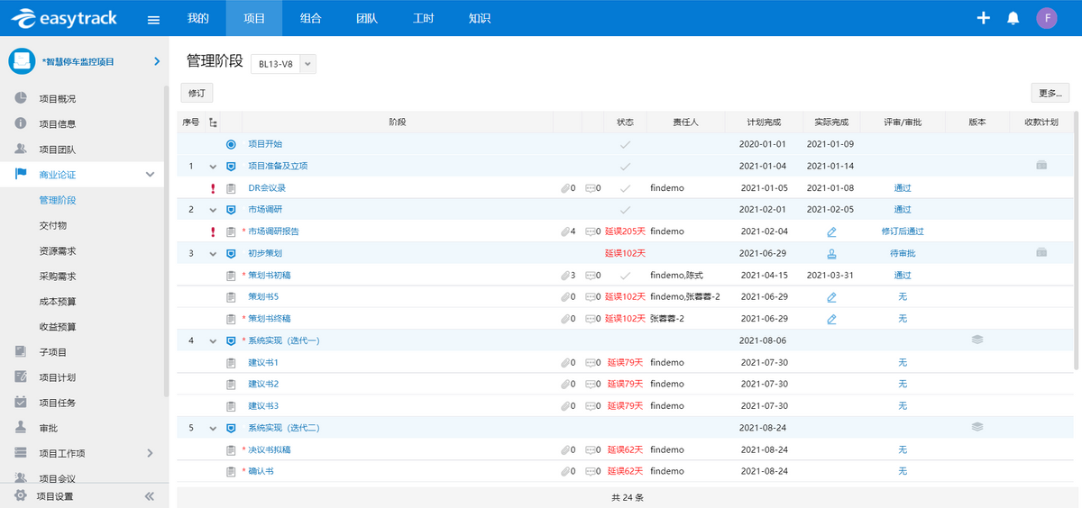Open 收益预算 in the sidebar submenu

pyautogui.click(x=58, y=327)
